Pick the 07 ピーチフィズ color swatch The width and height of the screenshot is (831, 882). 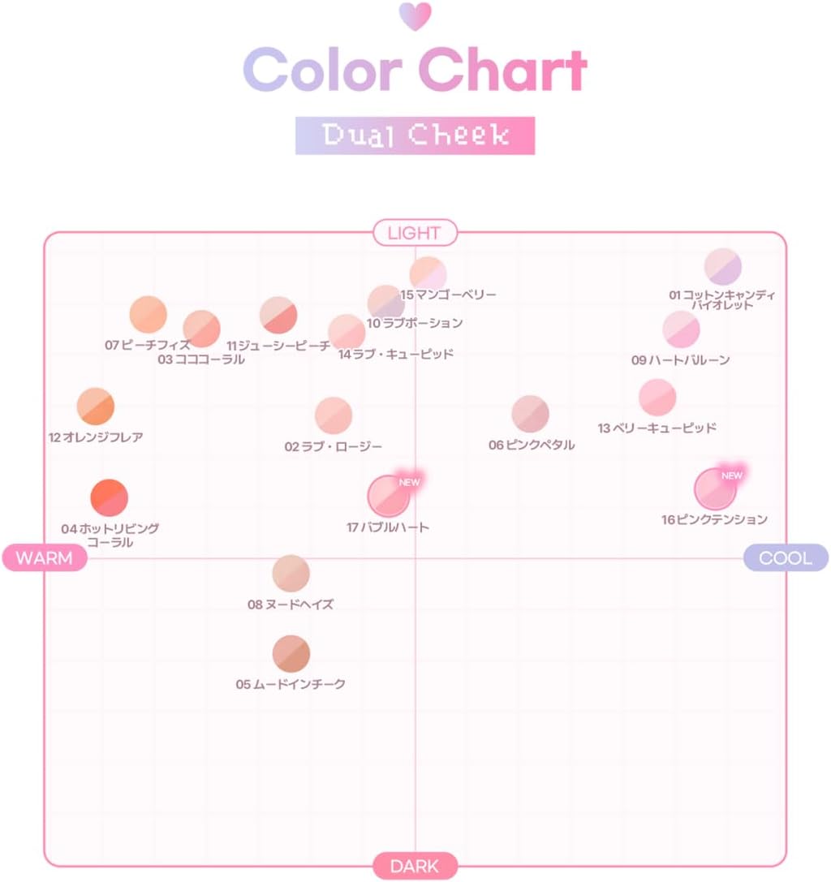click(x=148, y=315)
